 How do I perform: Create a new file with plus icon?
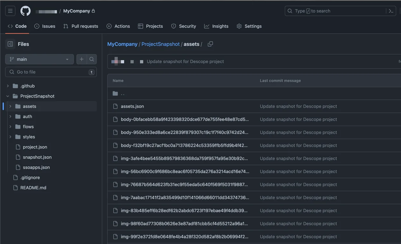[x=81, y=59]
